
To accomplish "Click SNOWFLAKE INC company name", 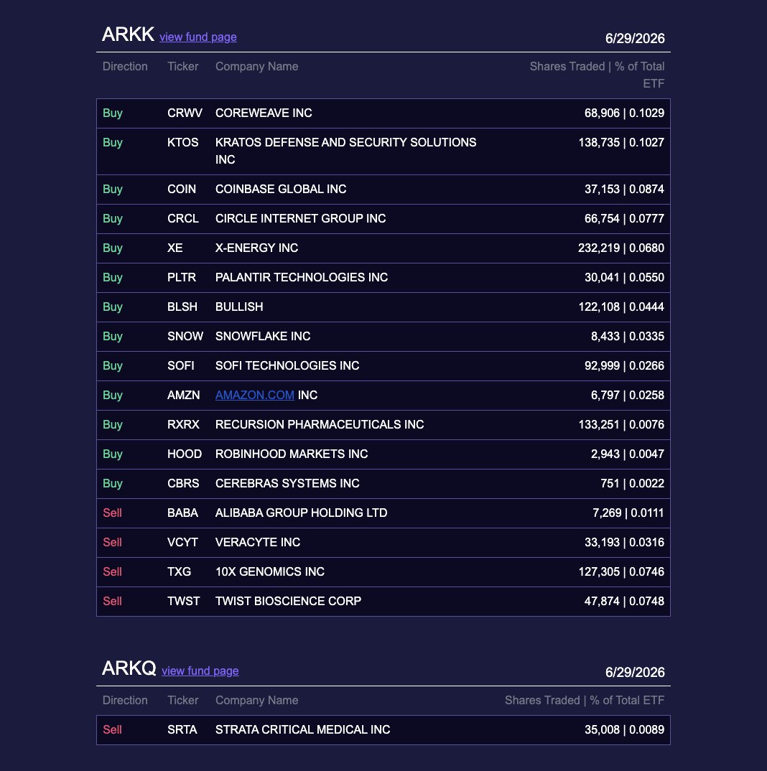I will [x=263, y=337].
